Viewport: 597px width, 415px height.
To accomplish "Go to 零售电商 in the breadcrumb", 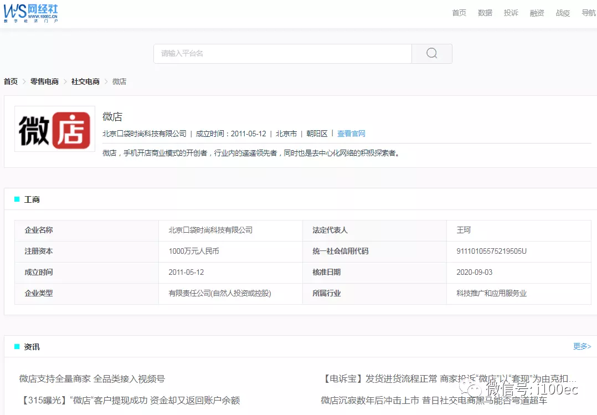I will tap(44, 81).
